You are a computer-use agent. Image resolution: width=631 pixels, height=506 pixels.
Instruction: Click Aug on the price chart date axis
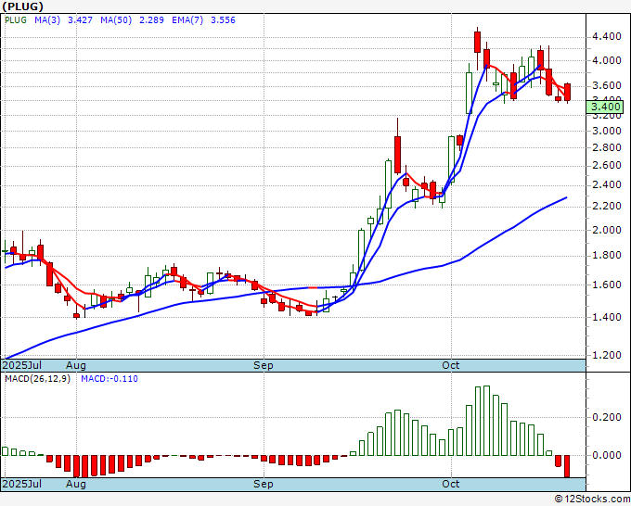[76, 365]
